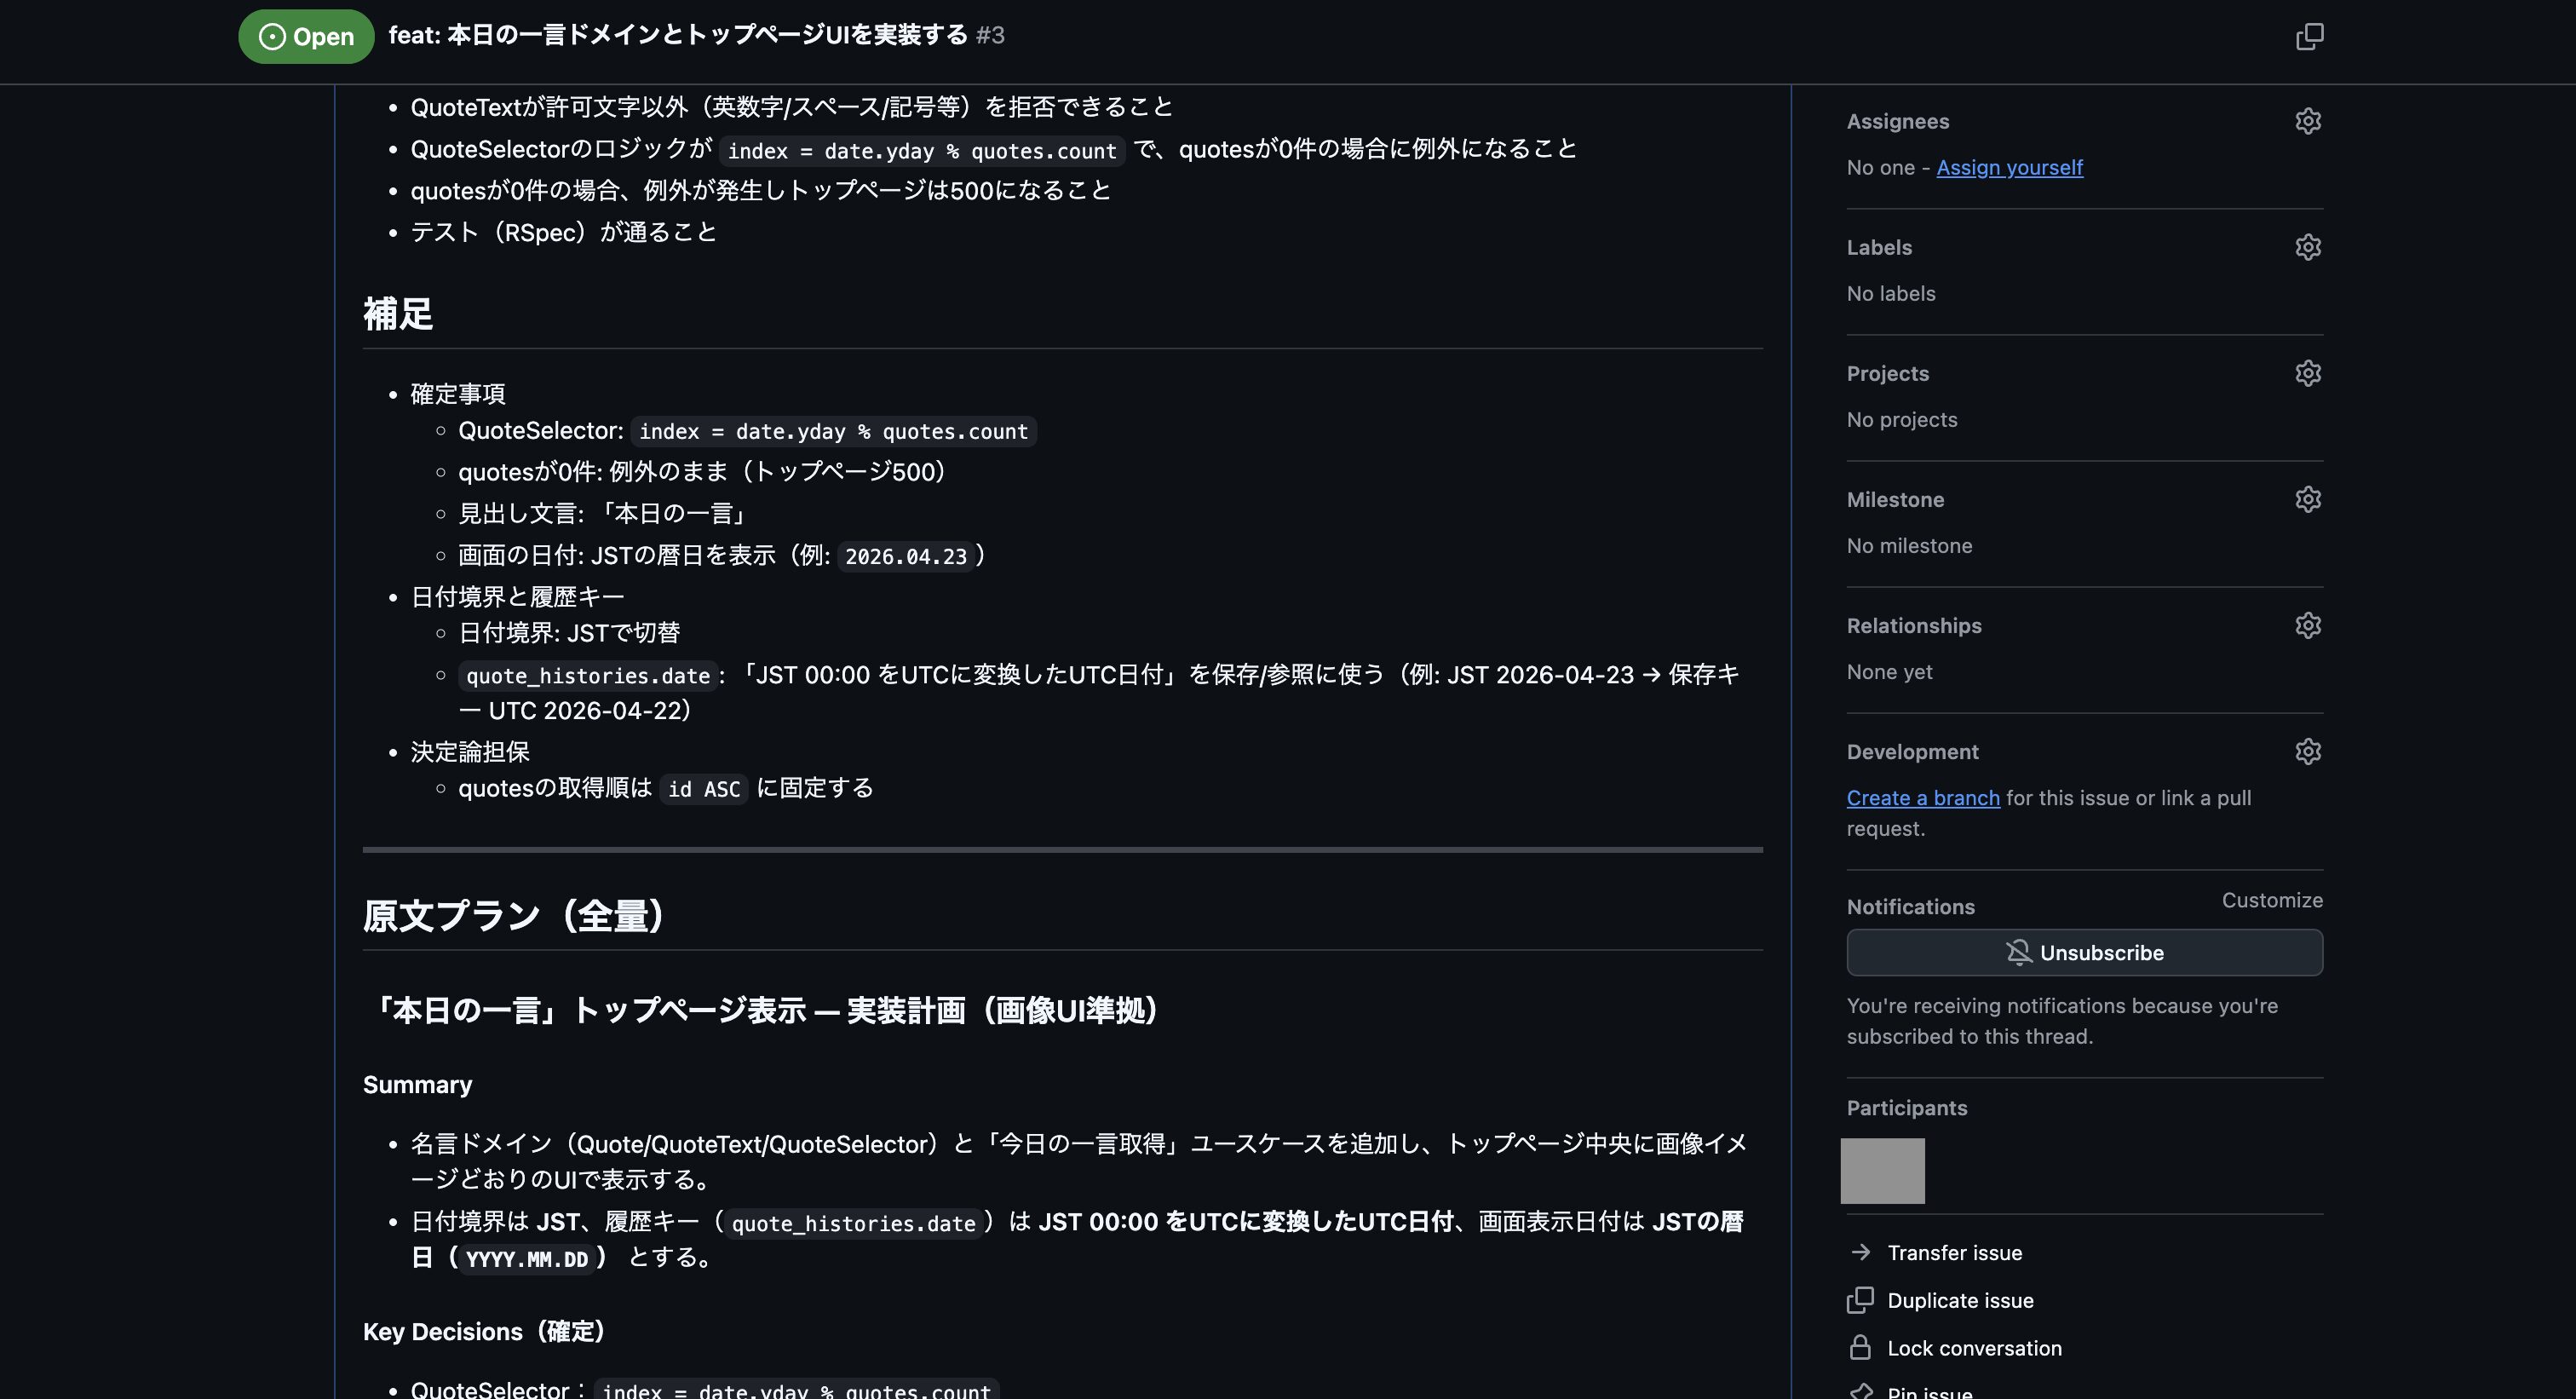Select Lock conversation option
Viewport: 2576px width, 1399px height.
click(1973, 1348)
